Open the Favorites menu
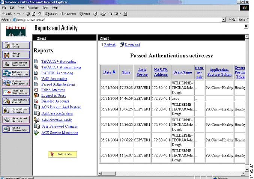This screenshot has height=179, width=254. tap(33, 8)
